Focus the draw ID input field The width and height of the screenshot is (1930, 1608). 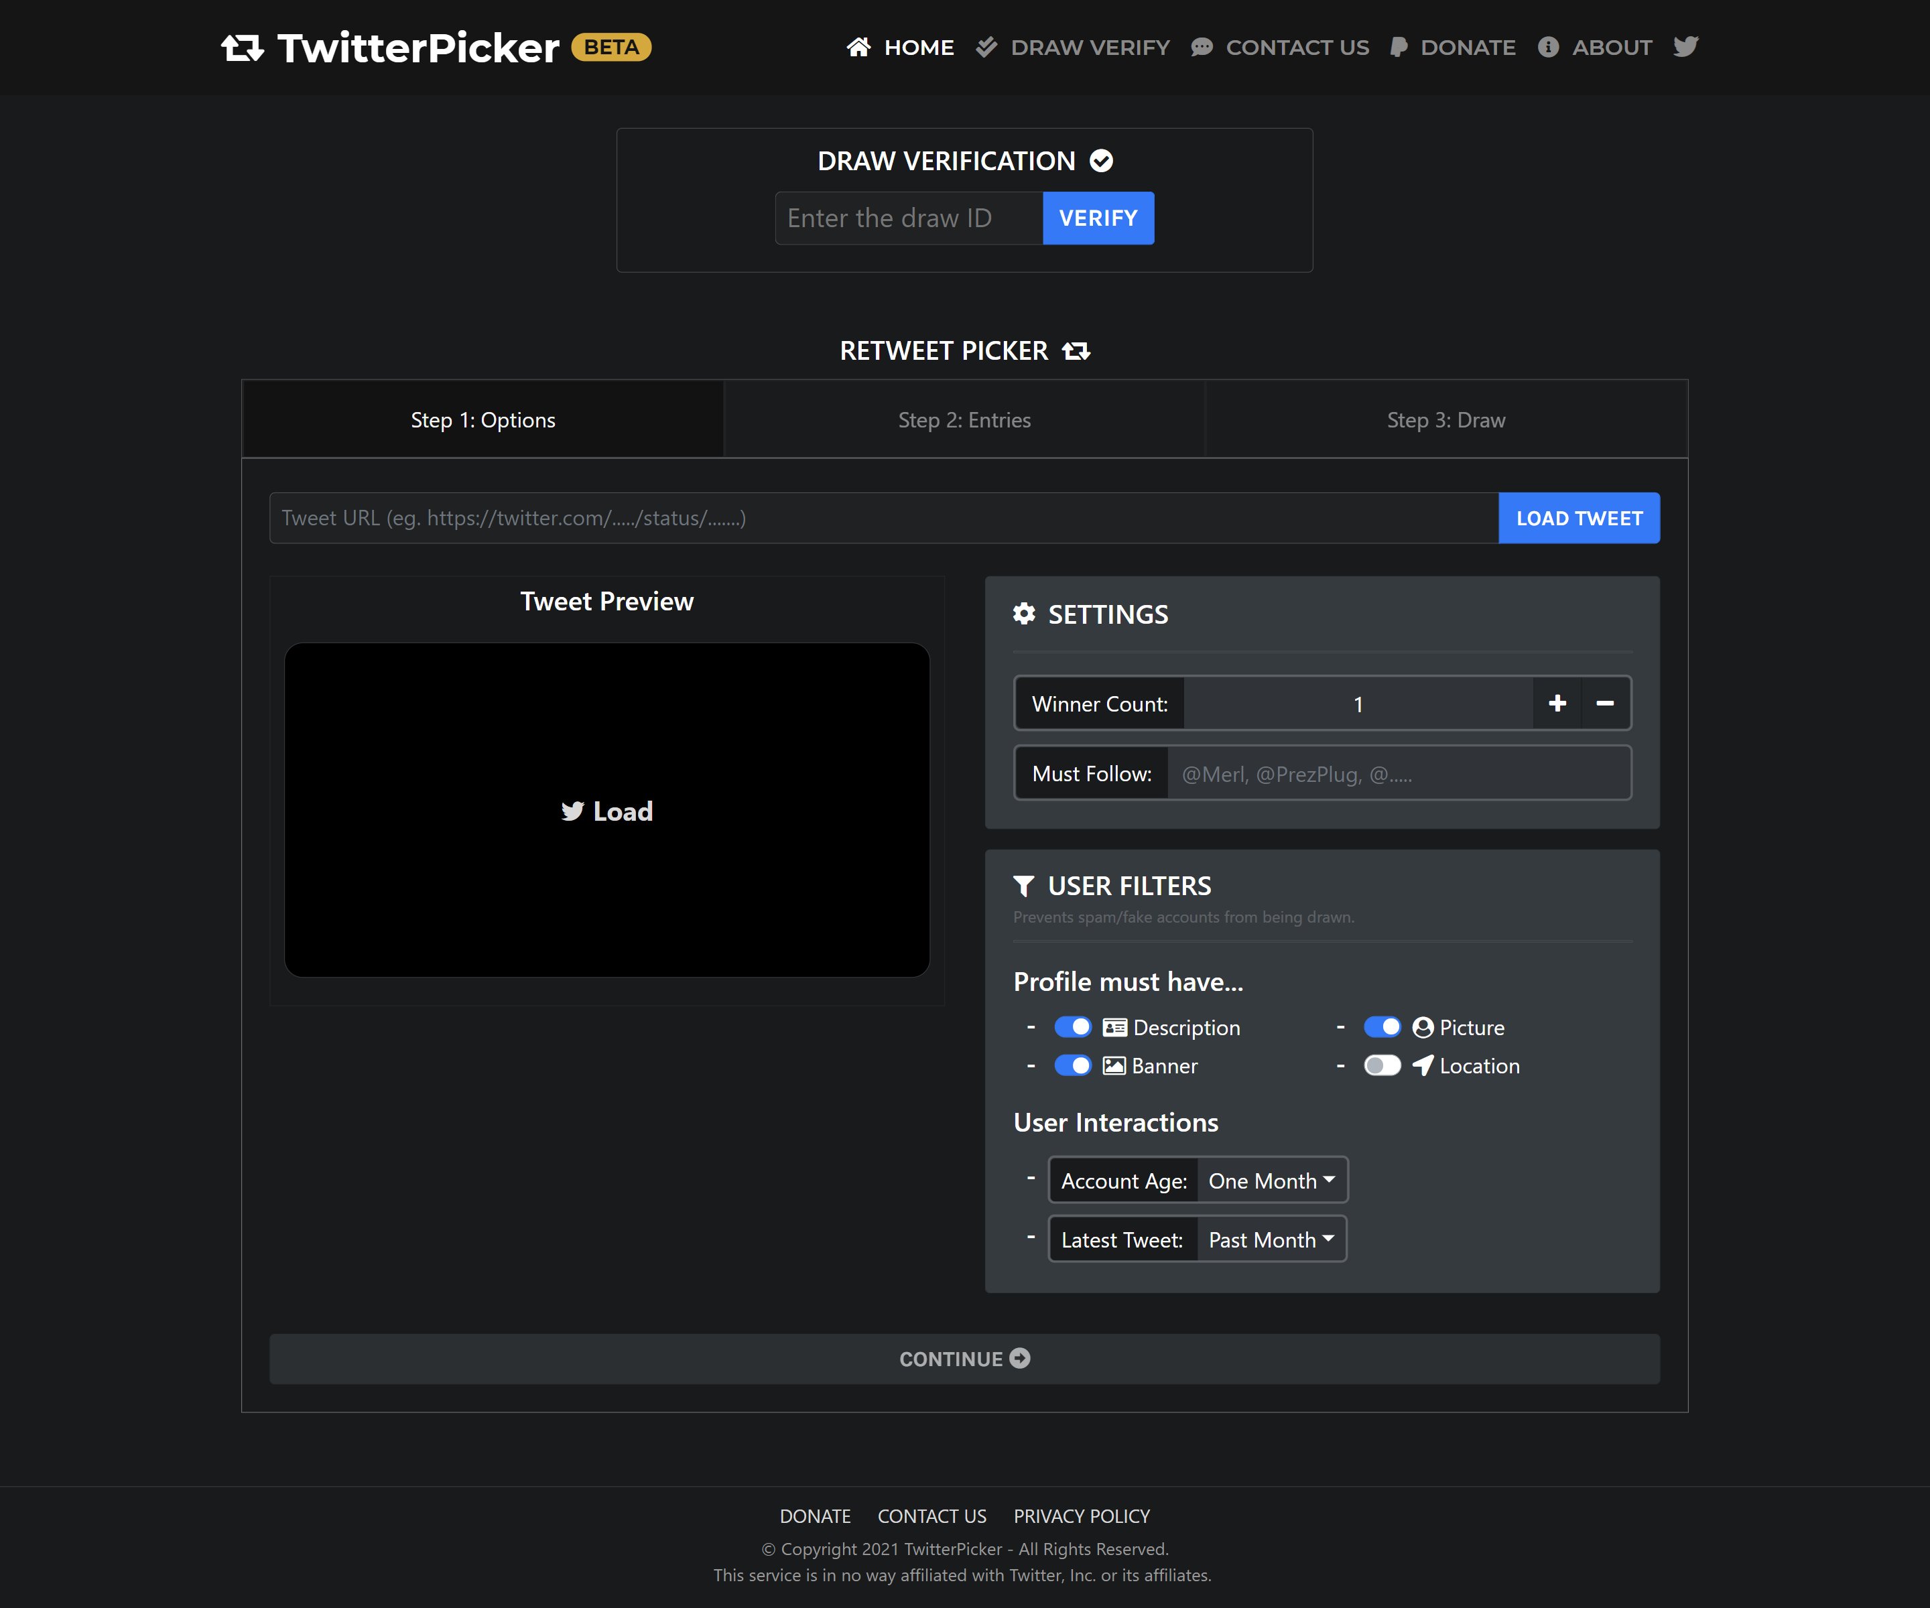(909, 218)
